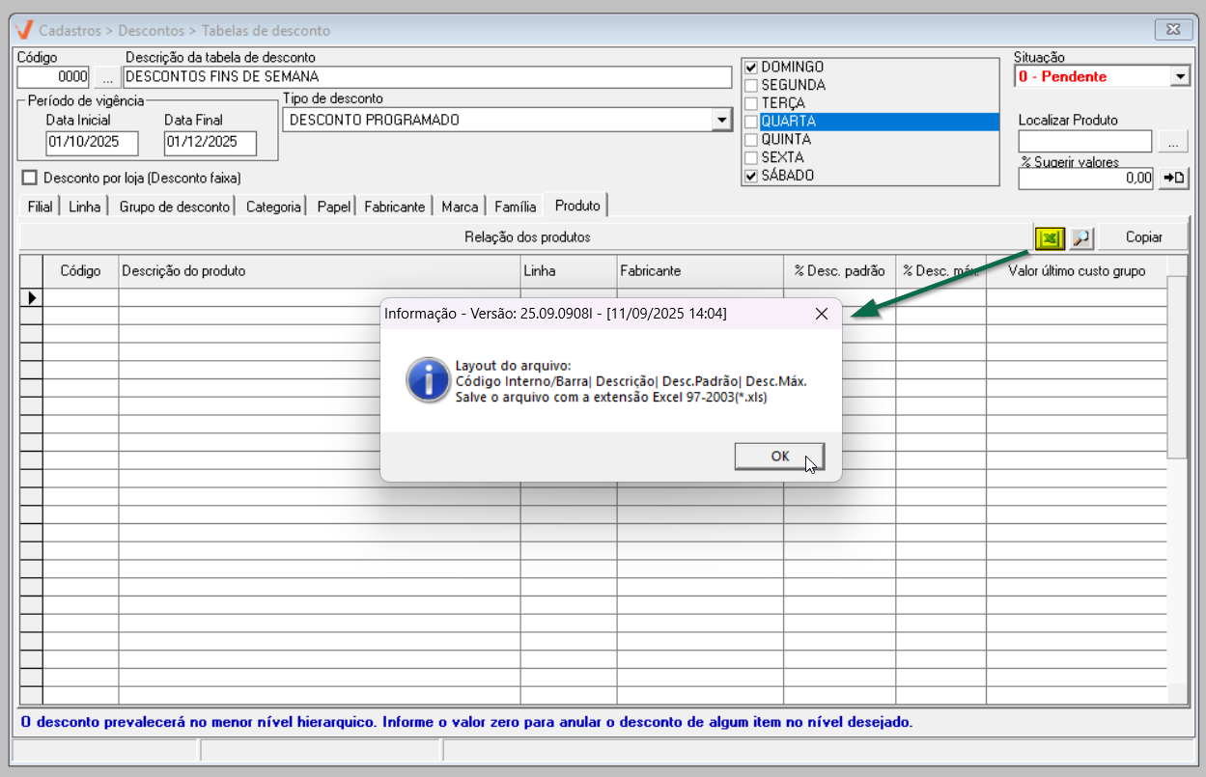Click the Excel import icon
The height and width of the screenshot is (777, 1206).
point(1049,237)
